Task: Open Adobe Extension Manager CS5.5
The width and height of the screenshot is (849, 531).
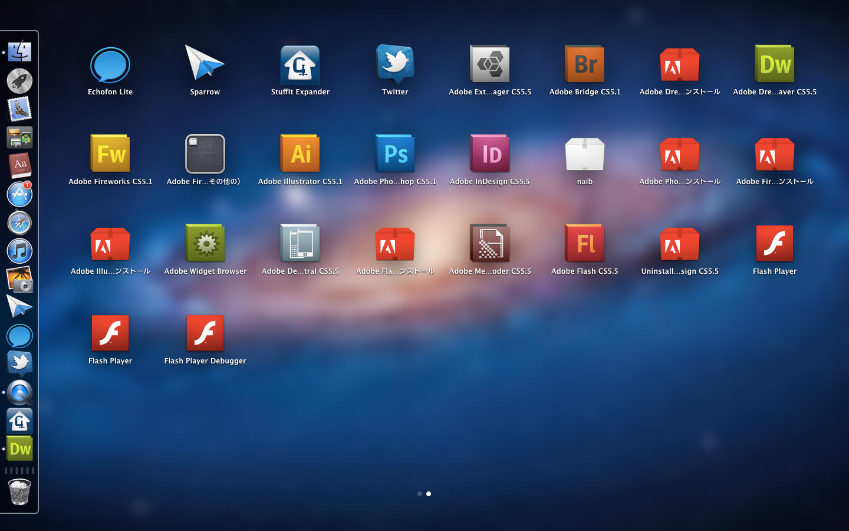Action: click(x=490, y=64)
